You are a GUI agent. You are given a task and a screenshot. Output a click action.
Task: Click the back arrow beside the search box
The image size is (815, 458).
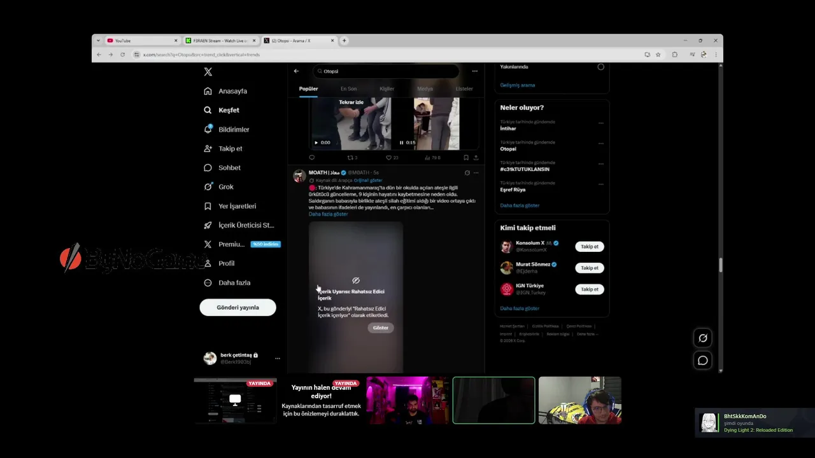click(x=296, y=71)
